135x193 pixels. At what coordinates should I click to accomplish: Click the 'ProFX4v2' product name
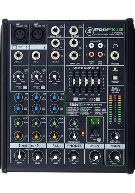(x=109, y=30)
